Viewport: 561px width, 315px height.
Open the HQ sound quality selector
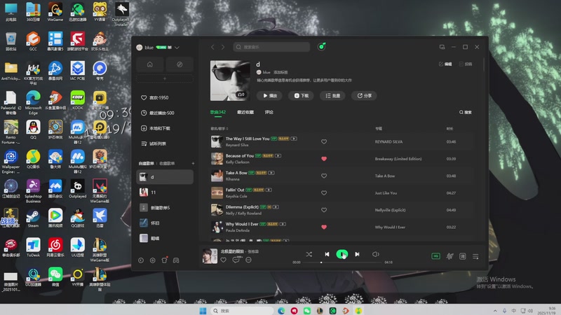(435, 256)
